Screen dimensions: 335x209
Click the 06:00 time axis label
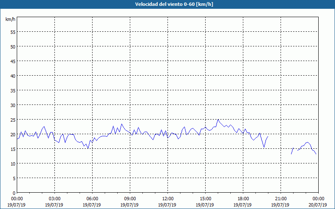[x=92, y=199]
